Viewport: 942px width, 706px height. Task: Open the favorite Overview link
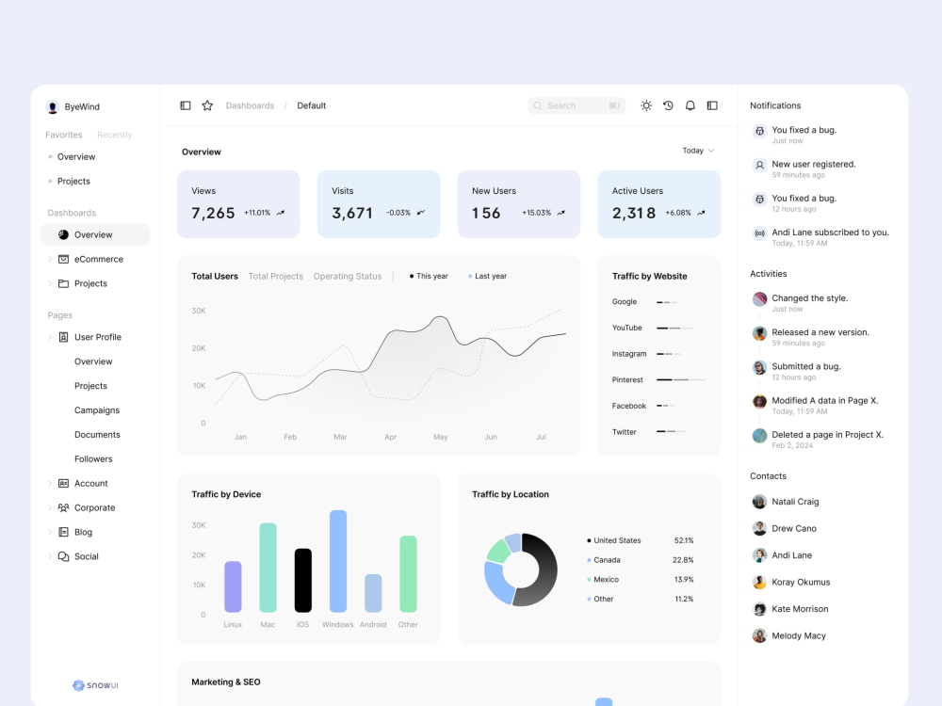tap(75, 156)
